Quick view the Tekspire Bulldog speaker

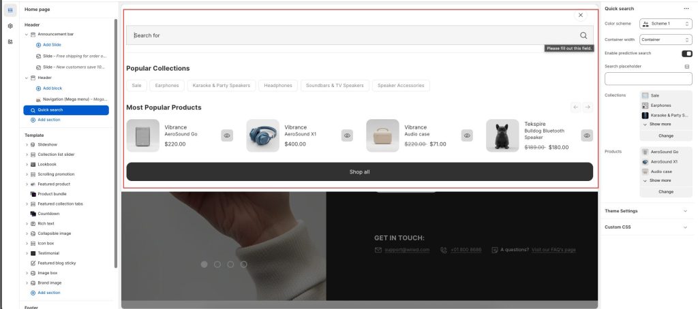coord(587,136)
